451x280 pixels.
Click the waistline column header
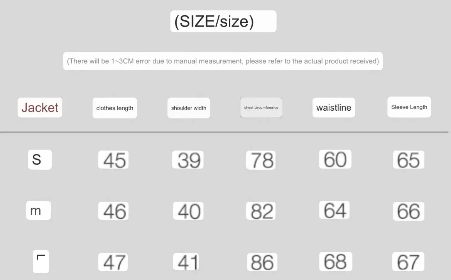coord(334,108)
